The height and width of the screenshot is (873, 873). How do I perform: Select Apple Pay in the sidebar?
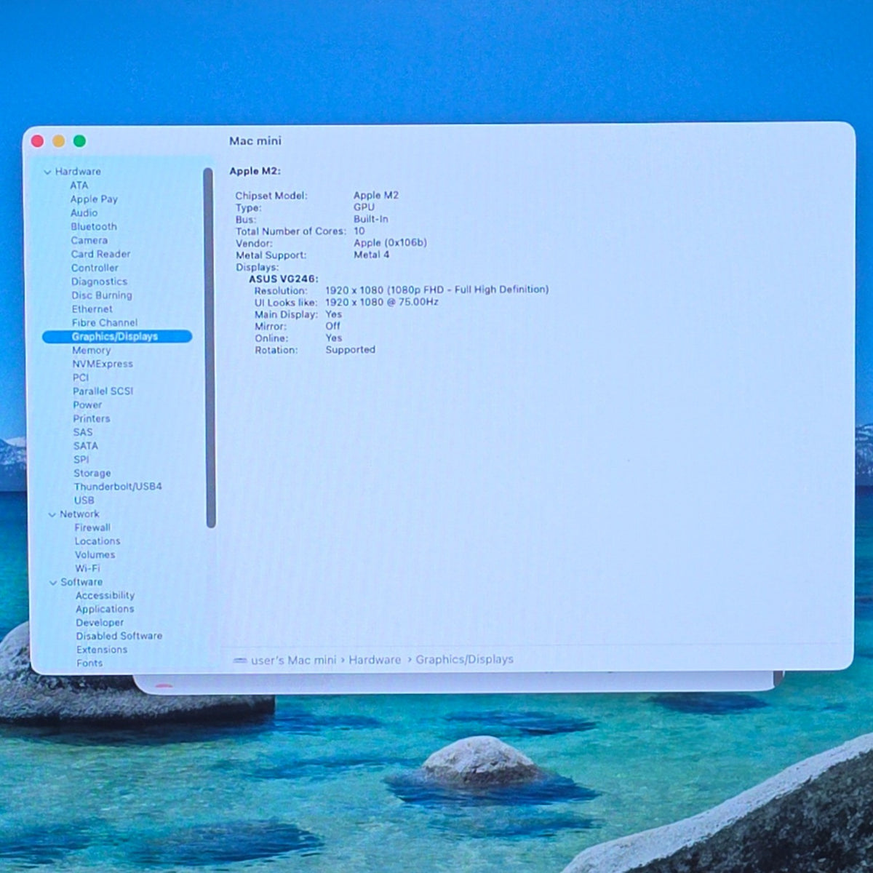pyautogui.click(x=94, y=199)
